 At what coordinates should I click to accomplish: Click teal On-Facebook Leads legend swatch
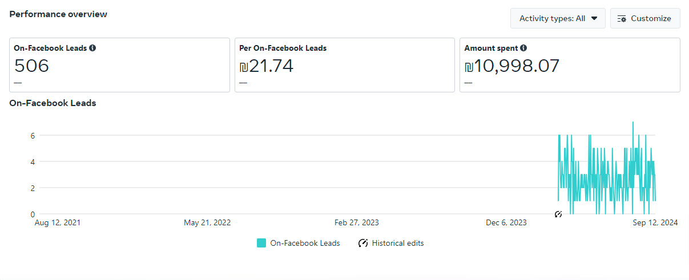click(261, 243)
